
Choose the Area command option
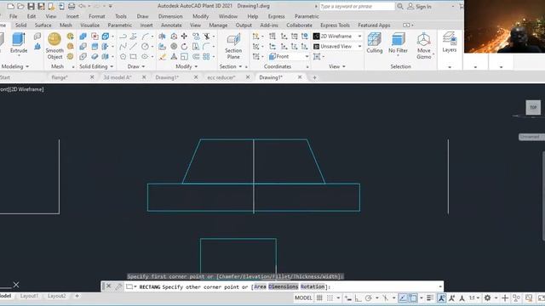260,286
